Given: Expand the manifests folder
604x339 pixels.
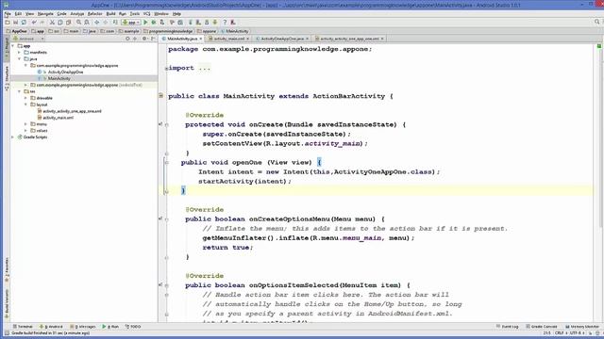Looking at the screenshot, I should 19,53.
